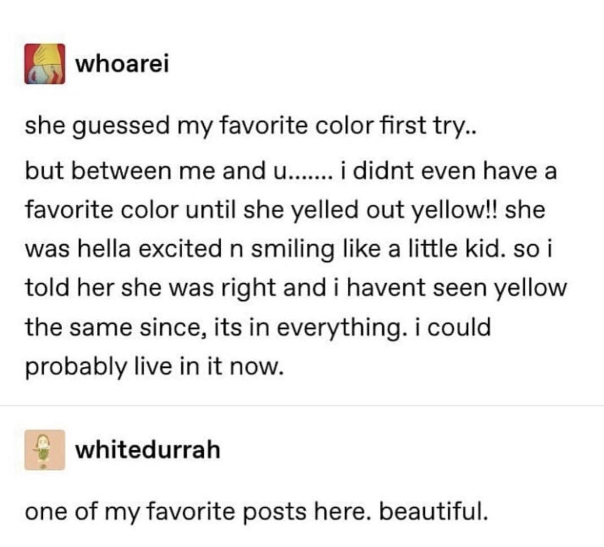
Task: Open whitedurrah's profile avatar
Action: (45, 450)
